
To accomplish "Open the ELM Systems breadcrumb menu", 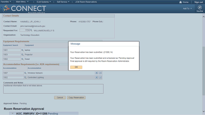I will 44,2.
